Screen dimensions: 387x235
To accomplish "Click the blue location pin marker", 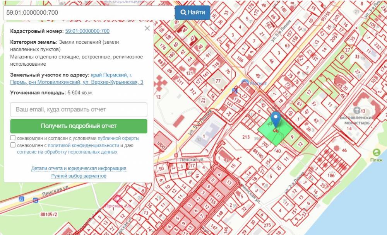I will point(276,118).
